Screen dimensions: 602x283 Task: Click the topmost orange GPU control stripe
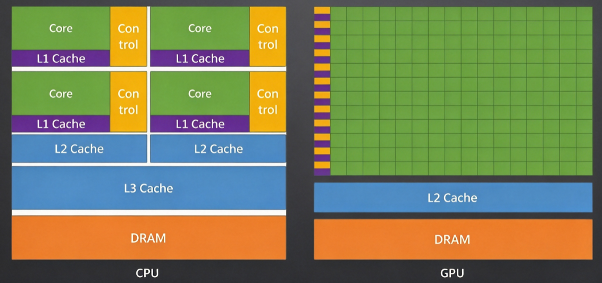[x=322, y=10]
